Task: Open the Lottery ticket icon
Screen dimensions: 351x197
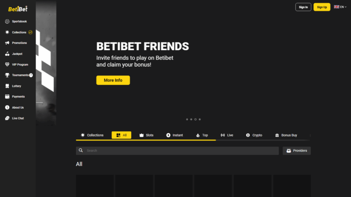Action: coord(7,86)
